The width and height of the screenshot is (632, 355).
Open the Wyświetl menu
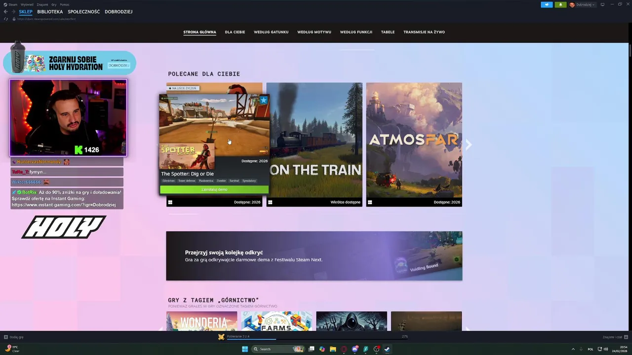click(27, 4)
